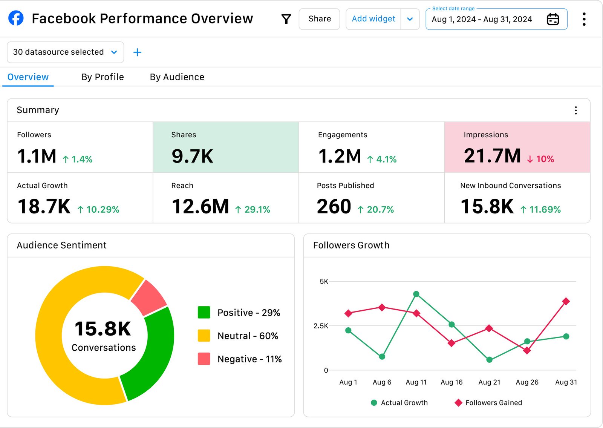Open the filter funnel icon
The height and width of the screenshot is (428, 603).
pos(286,19)
